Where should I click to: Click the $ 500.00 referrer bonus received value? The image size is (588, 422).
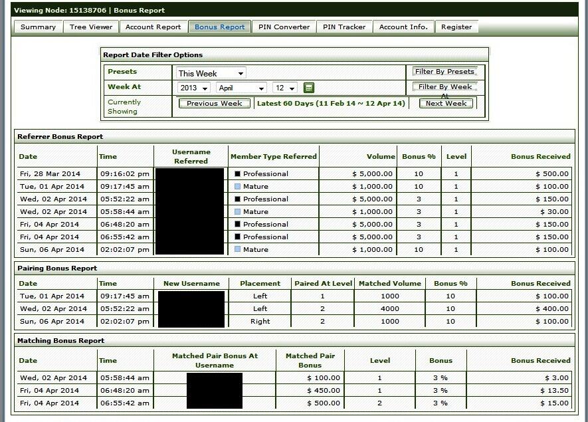coord(551,173)
